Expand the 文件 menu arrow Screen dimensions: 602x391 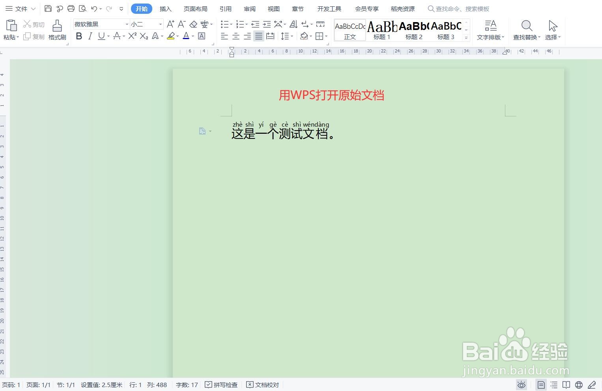[33, 9]
